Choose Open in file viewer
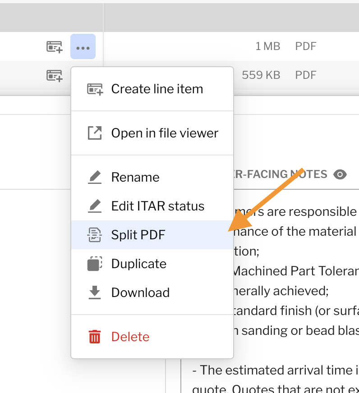Screen dimensions: 359x393 (x=152, y=133)
